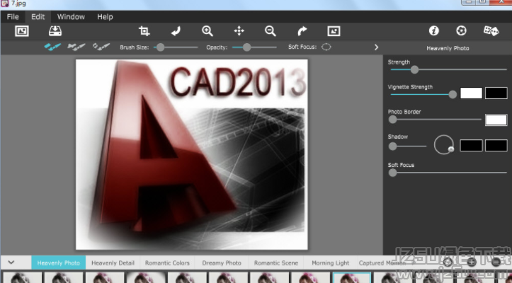The image size is (512, 283).
Task: Click the lifebuoy support icon
Action: [461, 30]
